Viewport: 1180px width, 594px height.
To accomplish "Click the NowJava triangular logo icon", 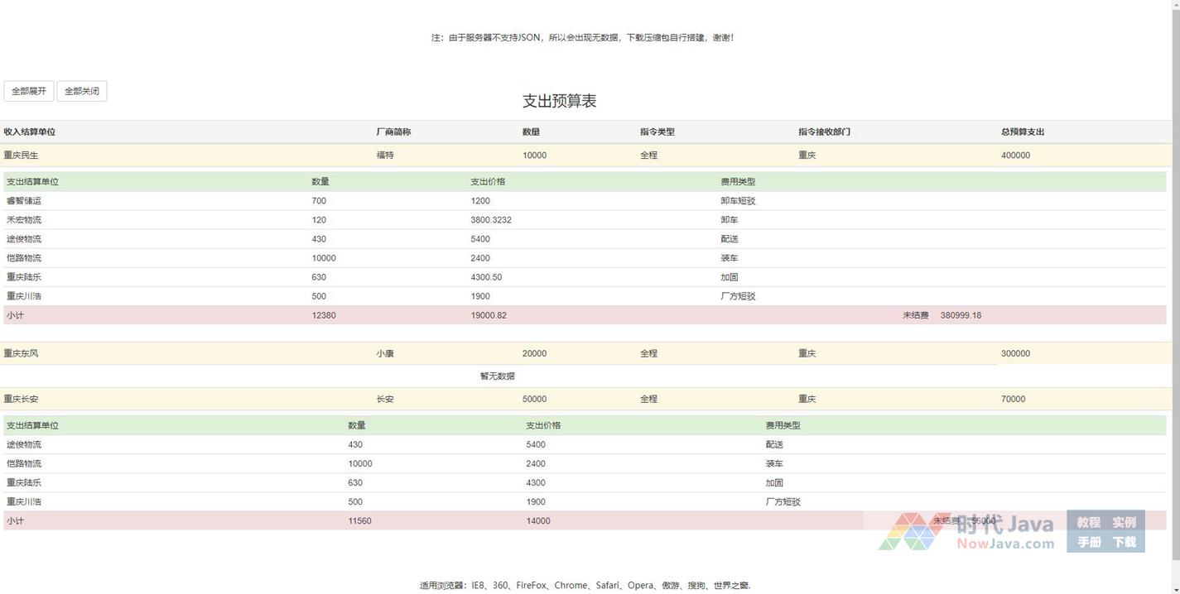I will pyautogui.click(x=909, y=531).
